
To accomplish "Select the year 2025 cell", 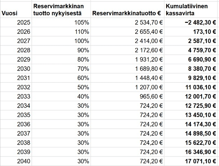I will coord(23,22).
